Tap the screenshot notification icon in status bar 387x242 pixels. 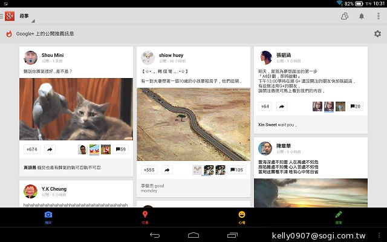tap(6, 4)
